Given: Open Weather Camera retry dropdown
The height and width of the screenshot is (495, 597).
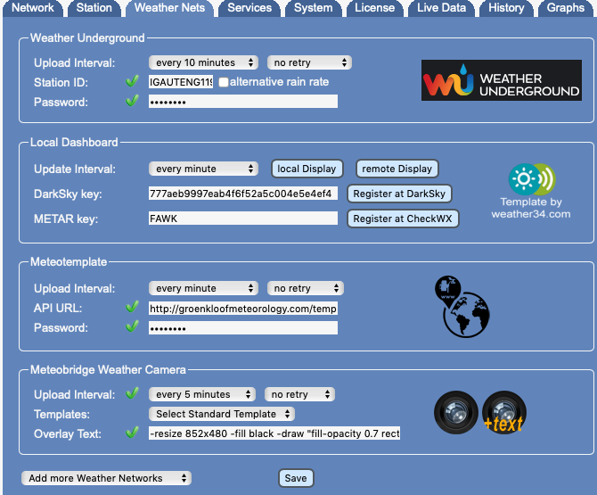Looking at the screenshot, I should point(299,394).
